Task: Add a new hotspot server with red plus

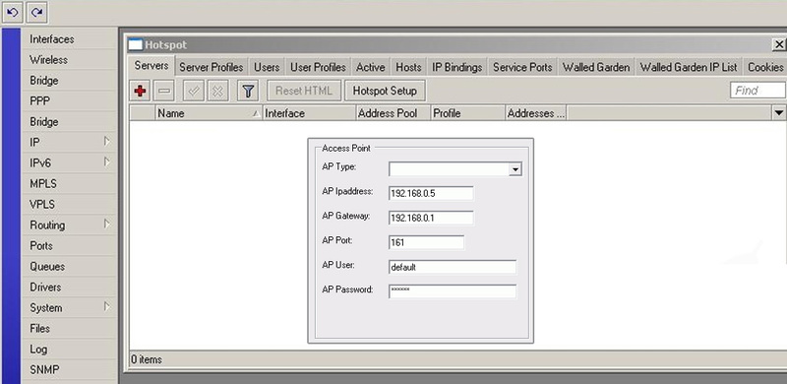Action: pyautogui.click(x=140, y=91)
